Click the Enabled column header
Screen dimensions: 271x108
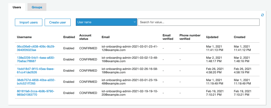pyautogui.click(x=69, y=37)
